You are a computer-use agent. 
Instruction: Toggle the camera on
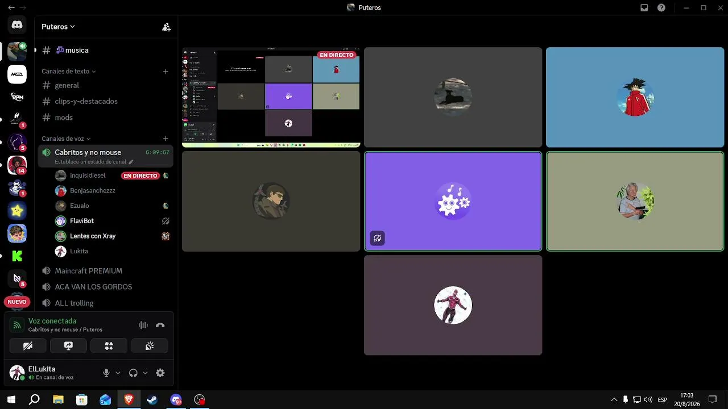[28, 345]
